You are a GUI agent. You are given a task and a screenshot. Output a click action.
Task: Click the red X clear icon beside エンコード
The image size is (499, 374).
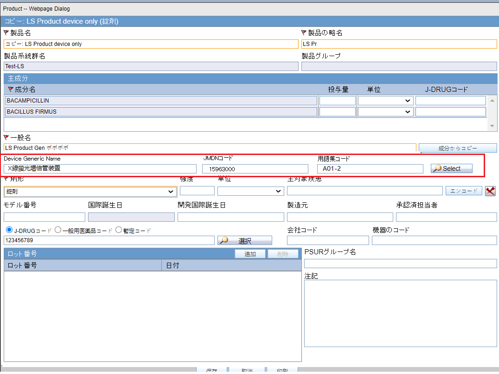click(490, 191)
